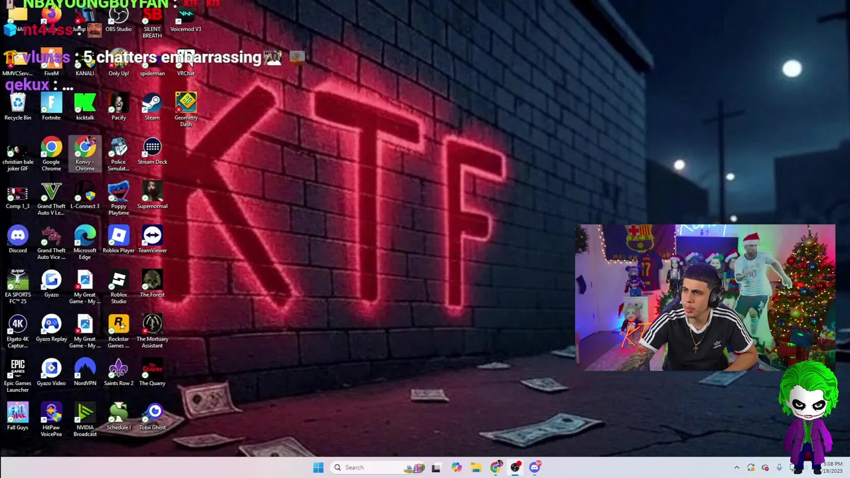Select the Fall Guys desktop icon
This screenshot has height=478, width=850.
point(18,417)
